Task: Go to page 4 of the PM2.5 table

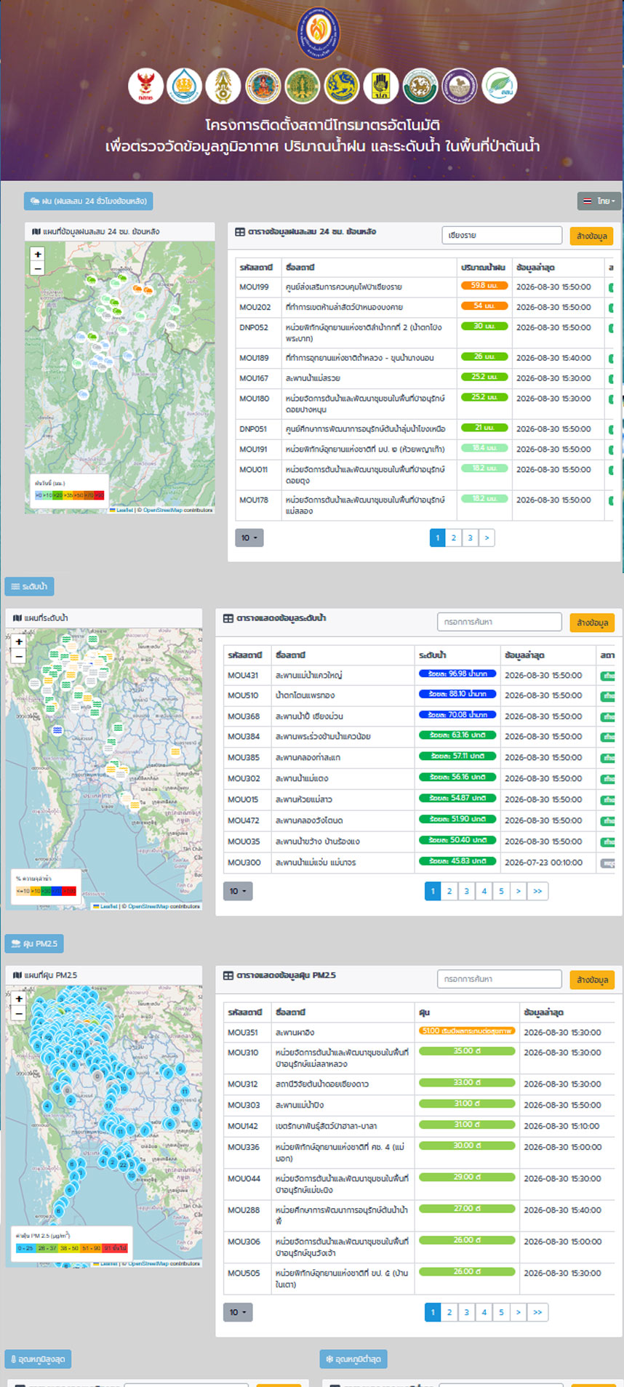Action: point(484,1312)
